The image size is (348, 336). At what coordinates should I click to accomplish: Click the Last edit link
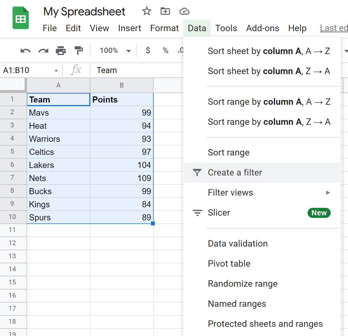[333, 28]
